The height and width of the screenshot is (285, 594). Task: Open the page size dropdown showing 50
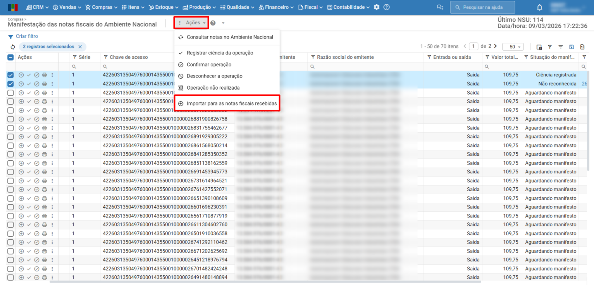click(x=513, y=47)
